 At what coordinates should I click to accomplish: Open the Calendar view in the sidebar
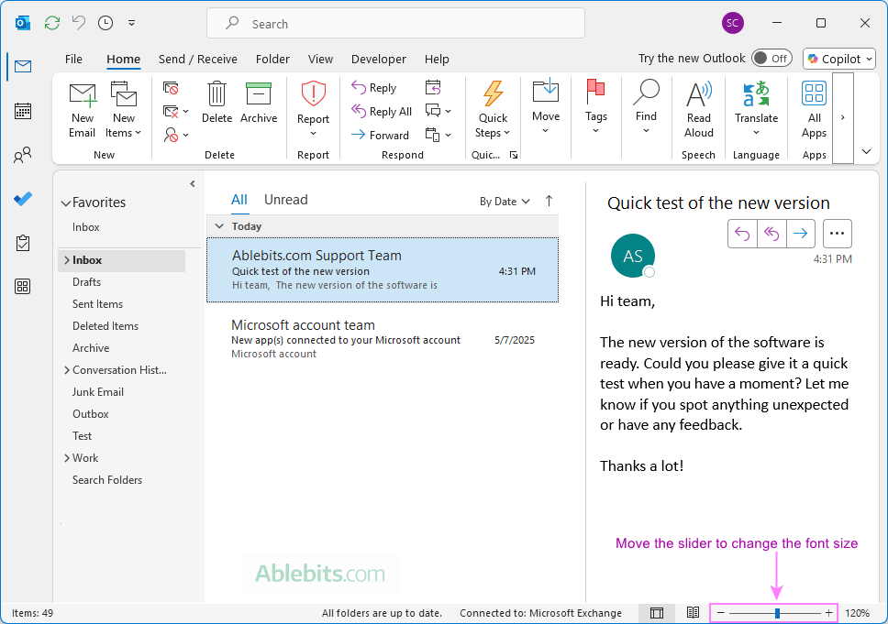pos(23,111)
